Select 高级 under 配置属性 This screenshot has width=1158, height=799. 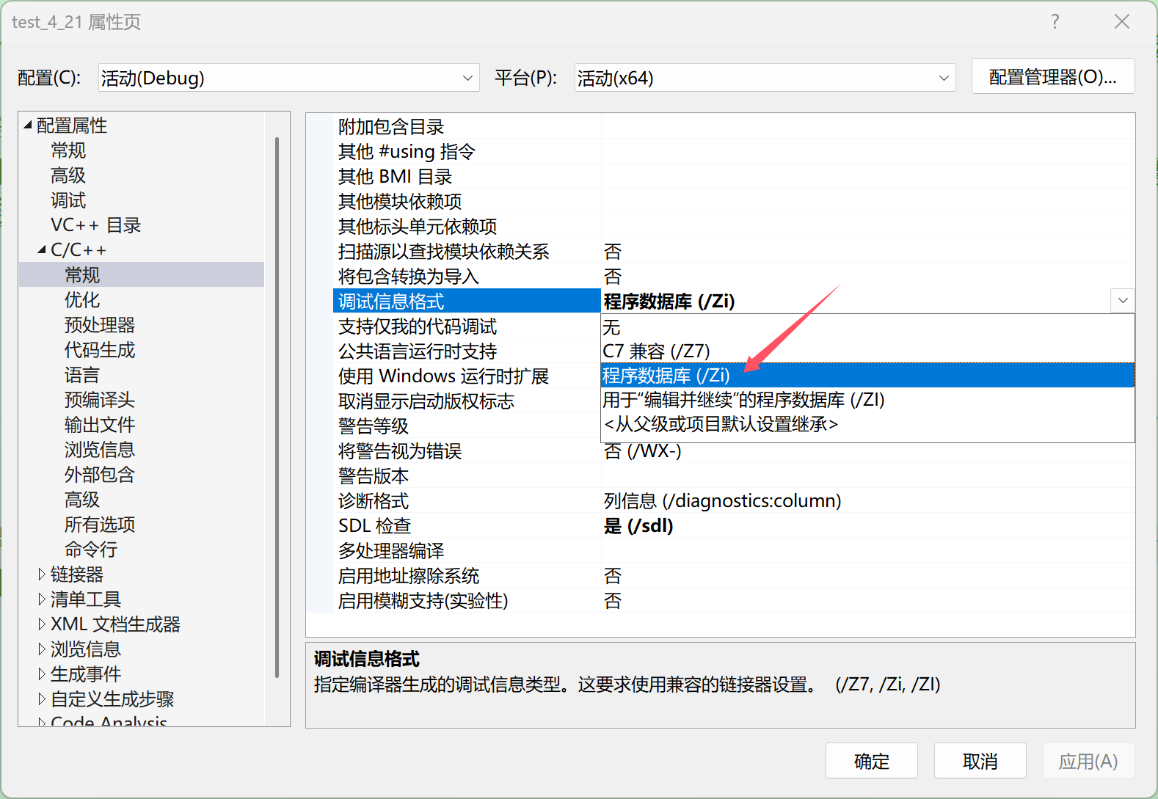pyautogui.click(x=68, y=175)
